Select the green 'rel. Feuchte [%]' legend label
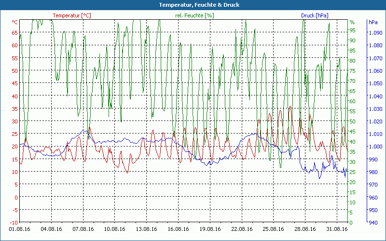This screenshot has height=241, width=386. pos(194,15)
